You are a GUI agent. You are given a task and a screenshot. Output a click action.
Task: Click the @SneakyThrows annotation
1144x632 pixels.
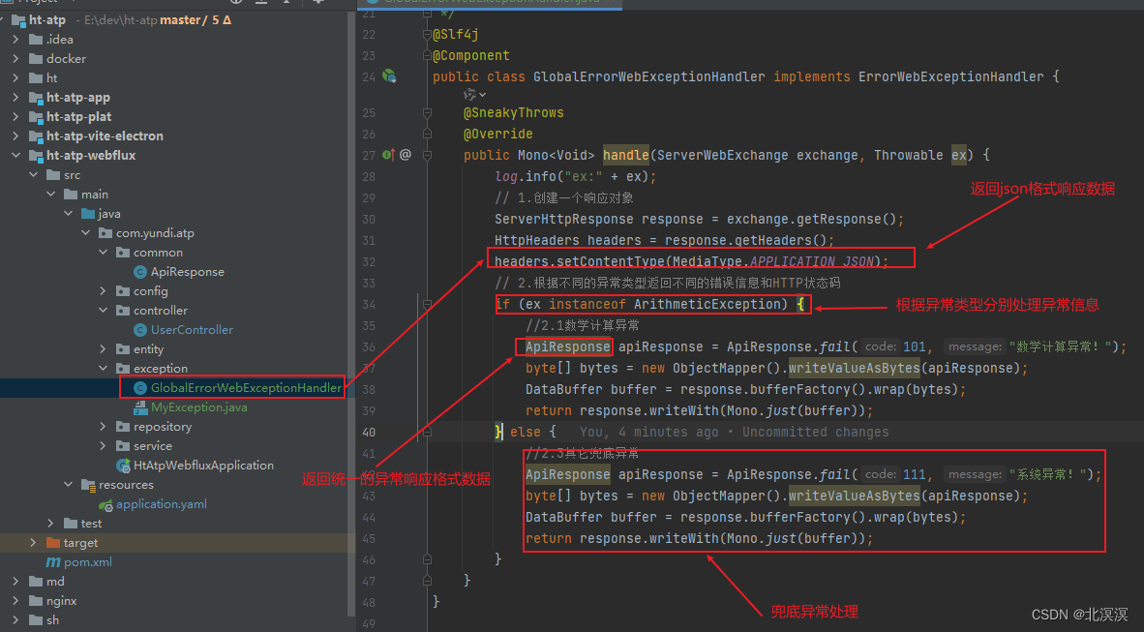[x=513, y=112]
